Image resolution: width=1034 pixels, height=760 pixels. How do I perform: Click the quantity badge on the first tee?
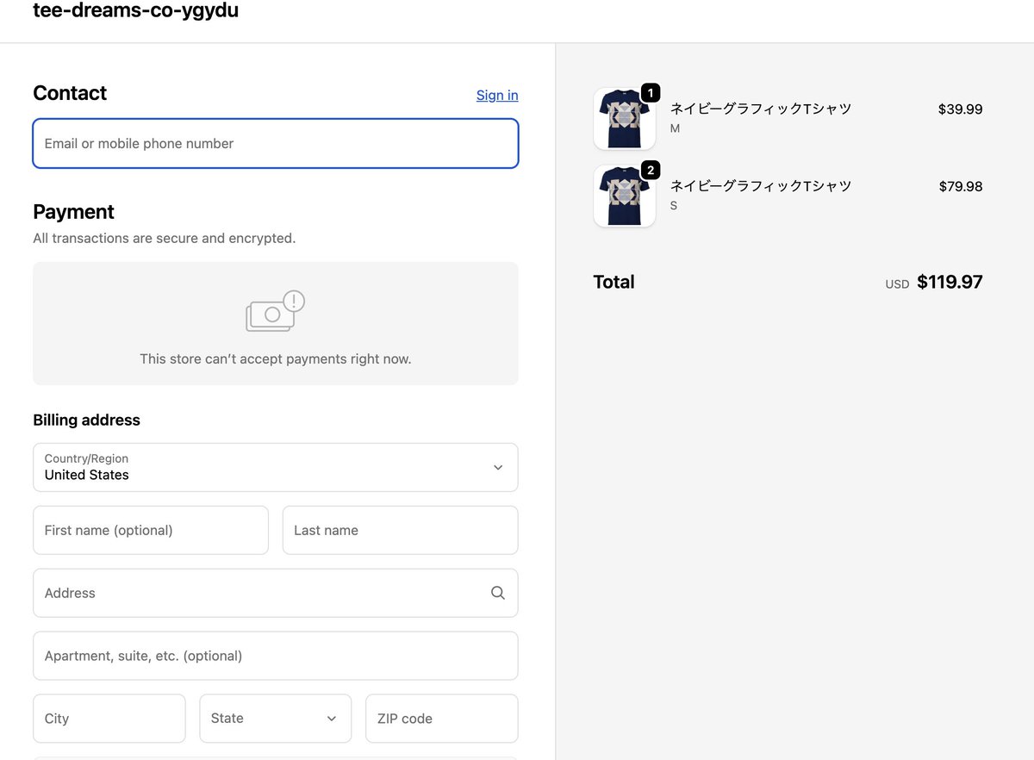click(x=650, y=93)
